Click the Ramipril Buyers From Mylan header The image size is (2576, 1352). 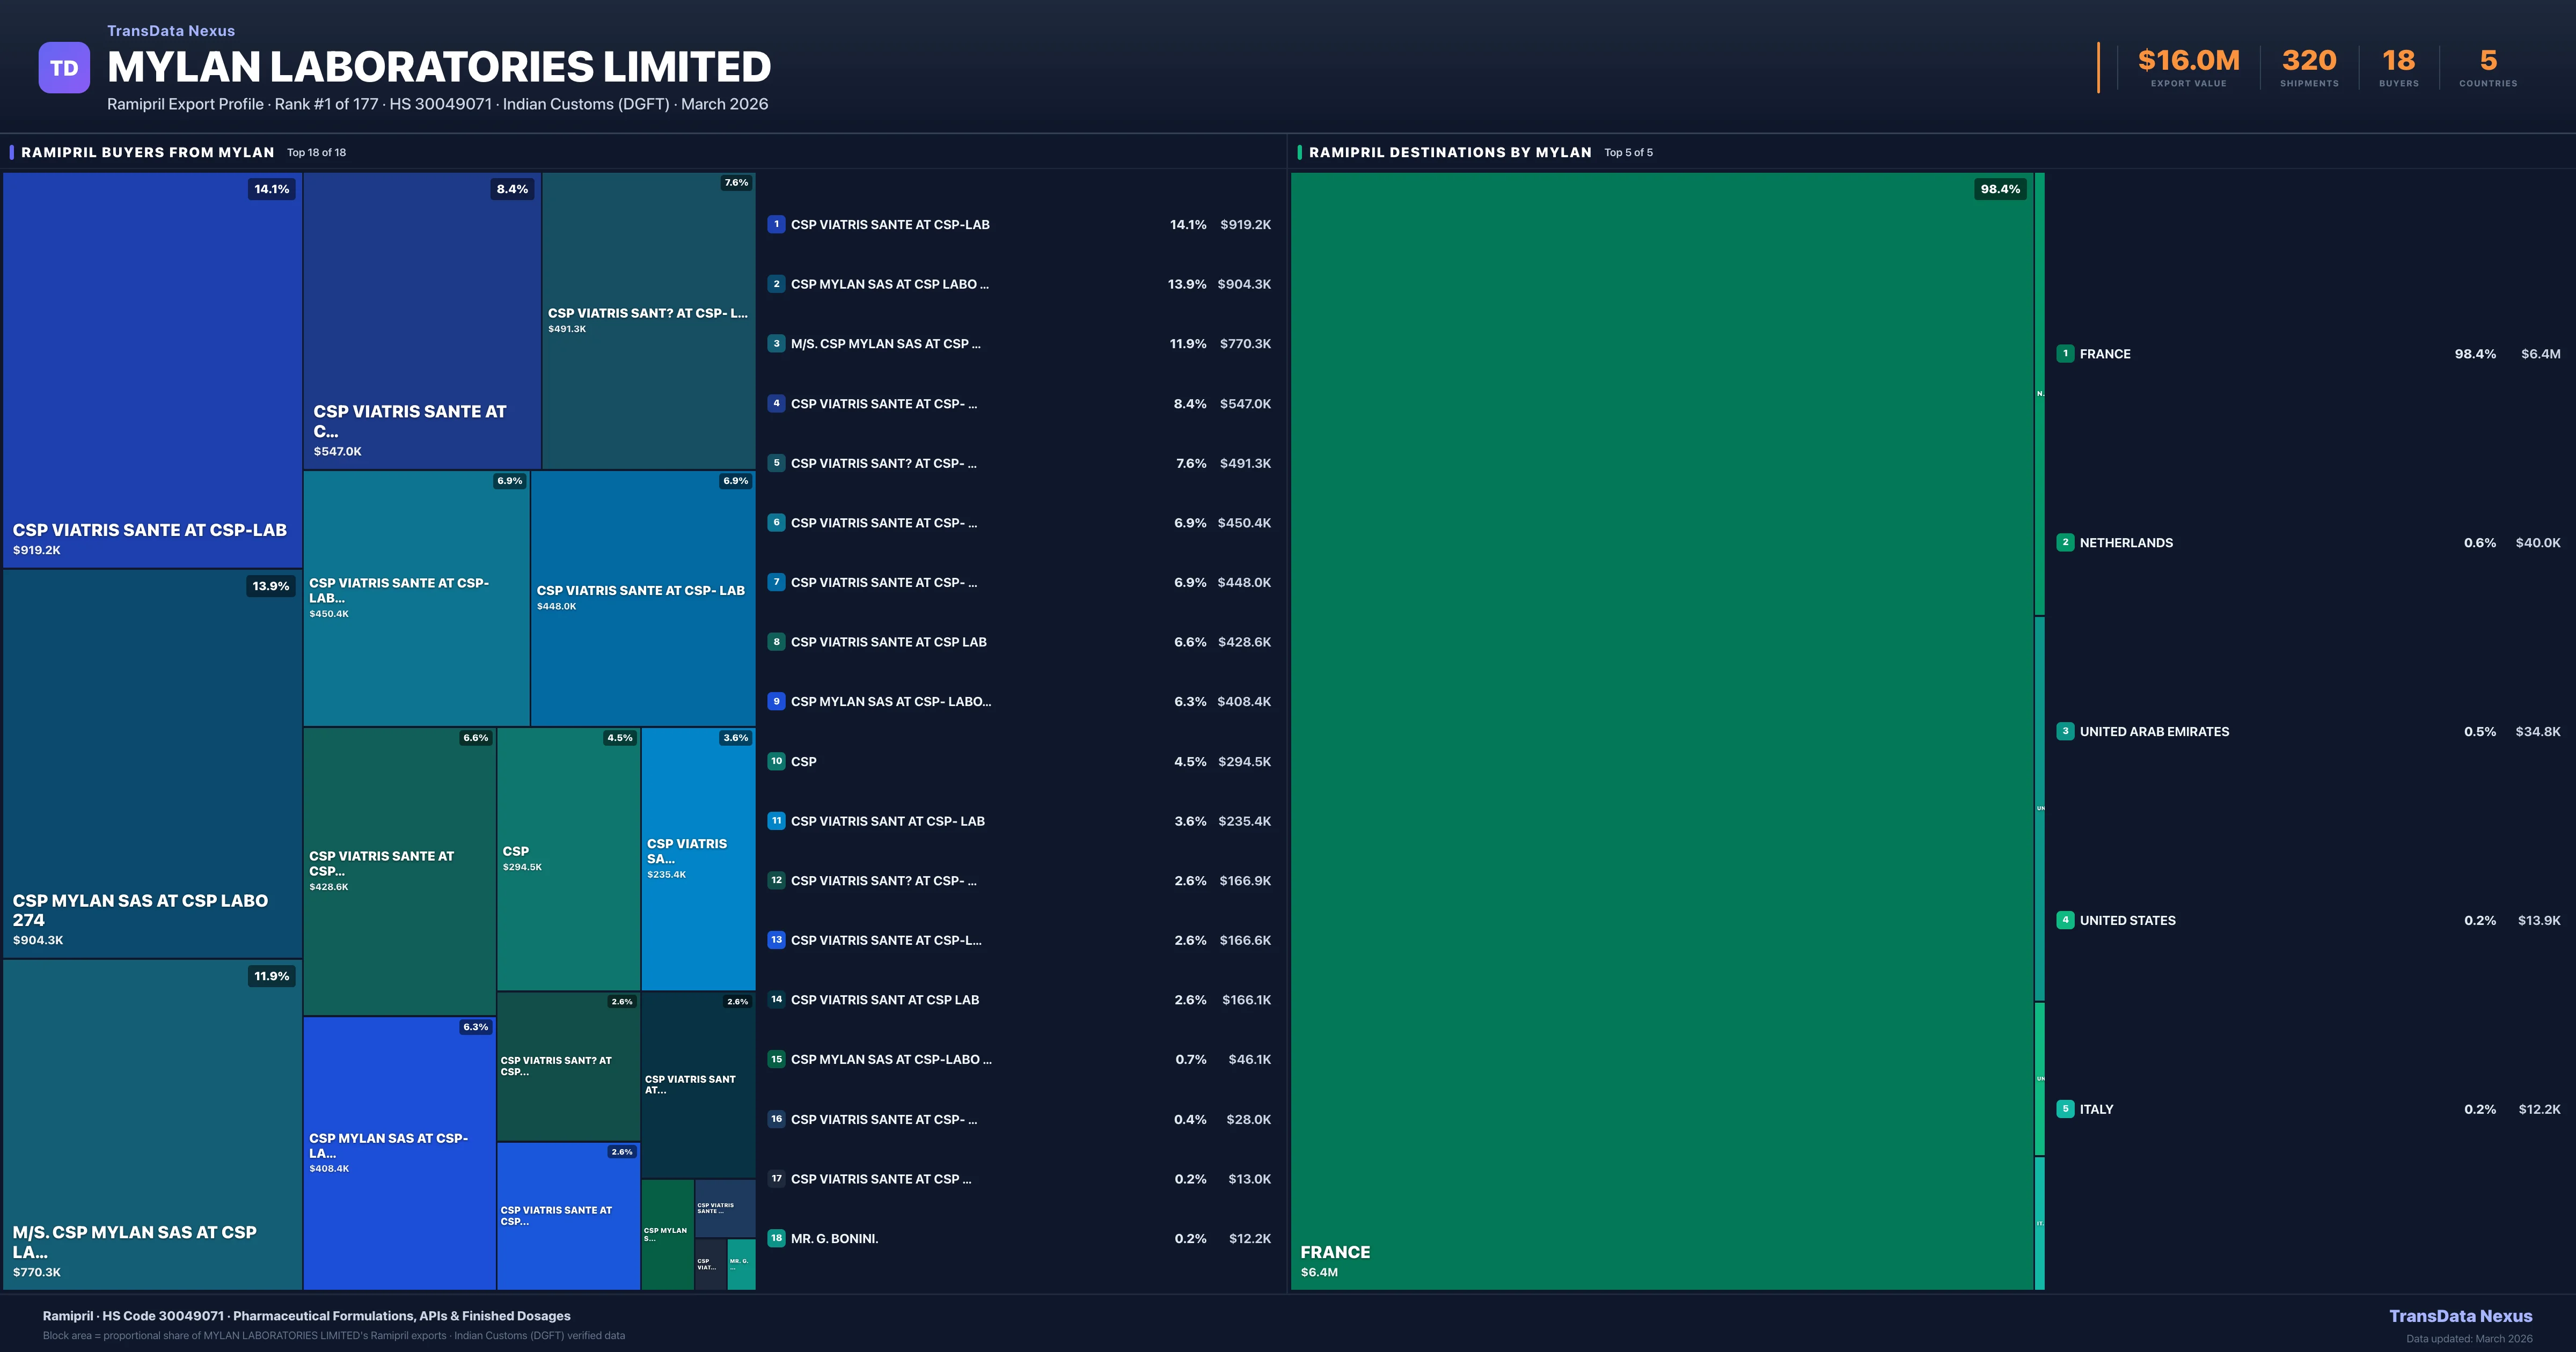147,152
